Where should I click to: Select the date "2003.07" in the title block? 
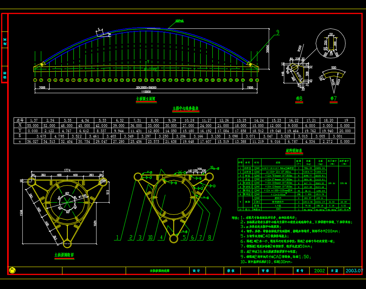[x=354, y=270]
